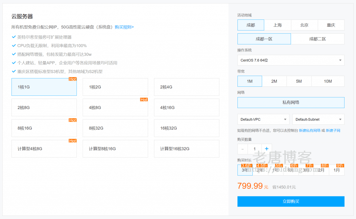
Task: Switch to the 上海 region tab
Action: click(x=277, y=25)
